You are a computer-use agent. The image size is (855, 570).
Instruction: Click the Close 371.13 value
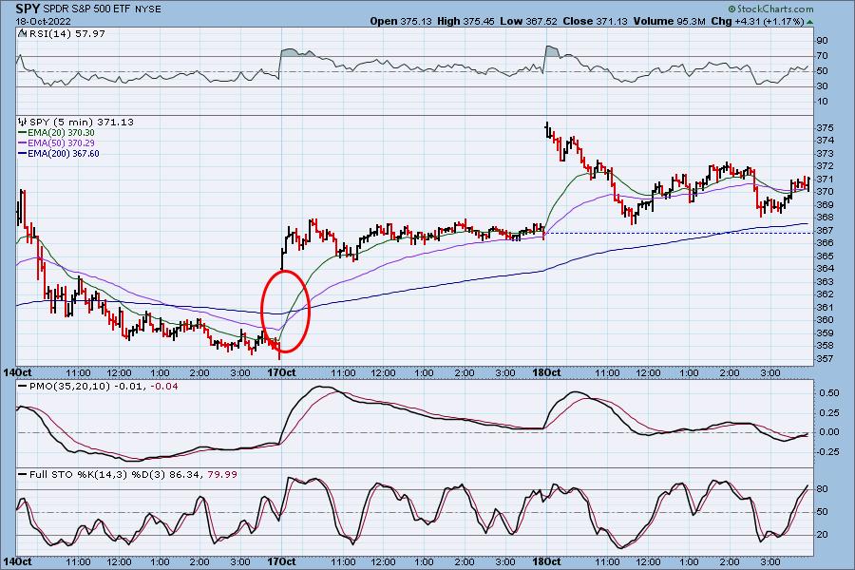pos(595,21)
